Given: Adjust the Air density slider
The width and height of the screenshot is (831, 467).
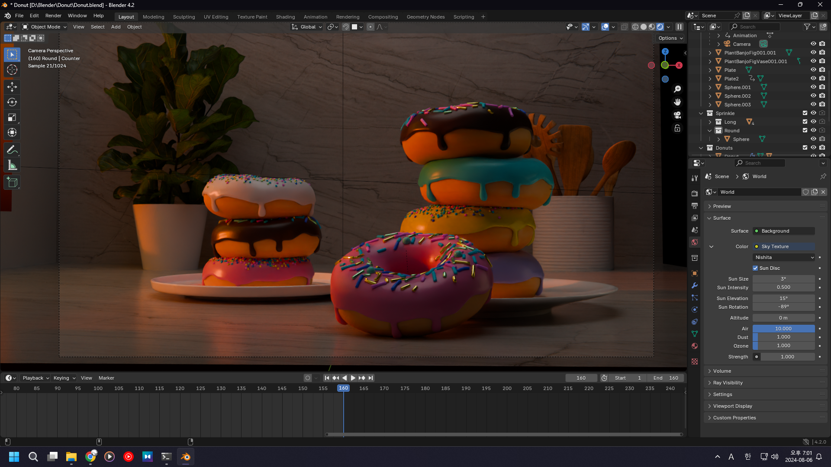Looking at the screenshot, I should click(x=784, y=329).
